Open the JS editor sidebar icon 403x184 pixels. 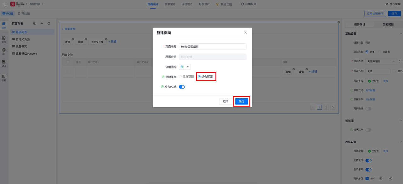click(4, 50)
